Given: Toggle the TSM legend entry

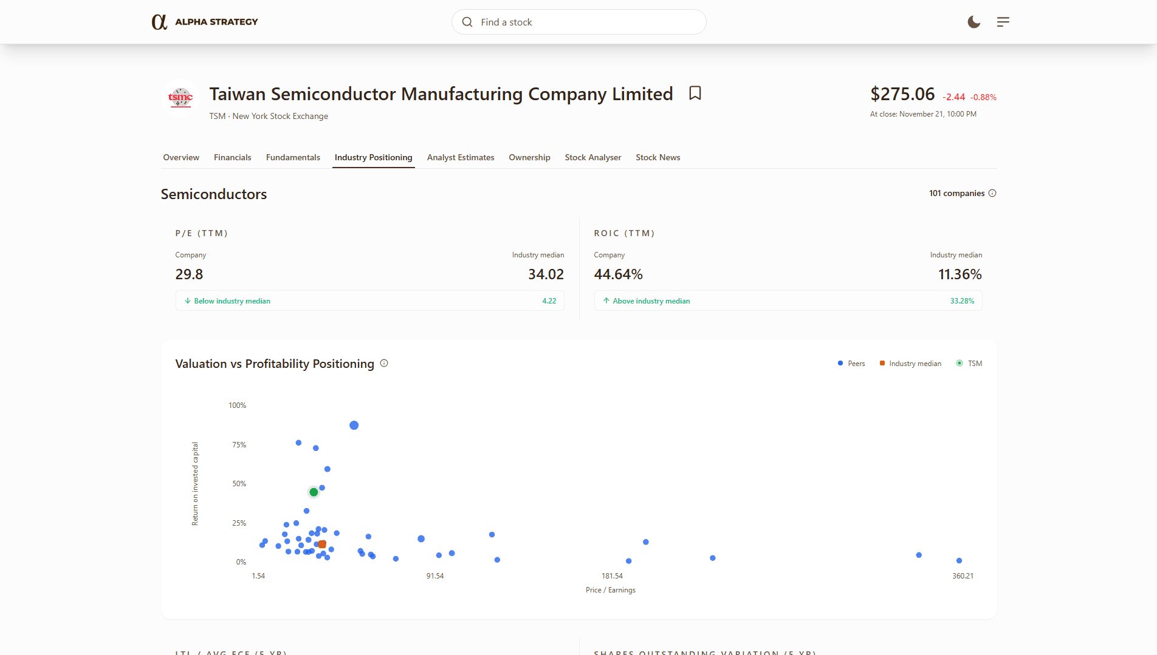Looking at the screenshot, I should [969, 363].
